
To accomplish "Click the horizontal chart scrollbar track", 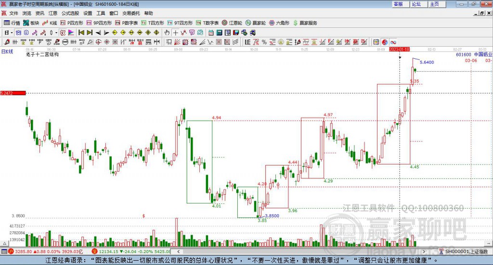I will click(x=301, y=252).
